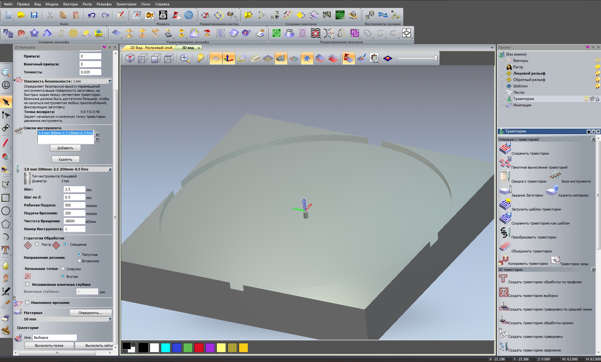Collapse the 3.0 mm tool details section
The image size is (601, 362).
coord(110,169)
